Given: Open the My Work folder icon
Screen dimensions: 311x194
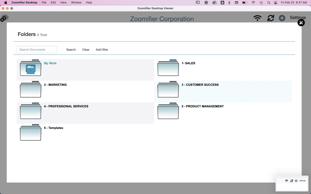Looking at the screenshot, I should (x=31, y=68).
